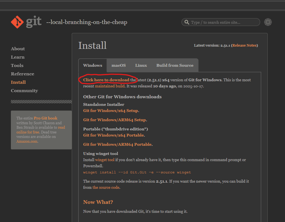Open the Build from Source tab

point(175,65)
